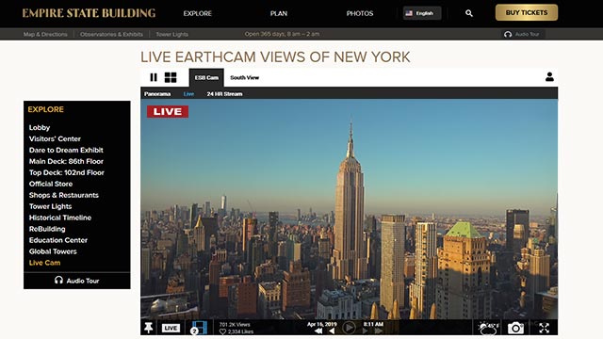Click the 701.2K Views text

click(235, 324)
